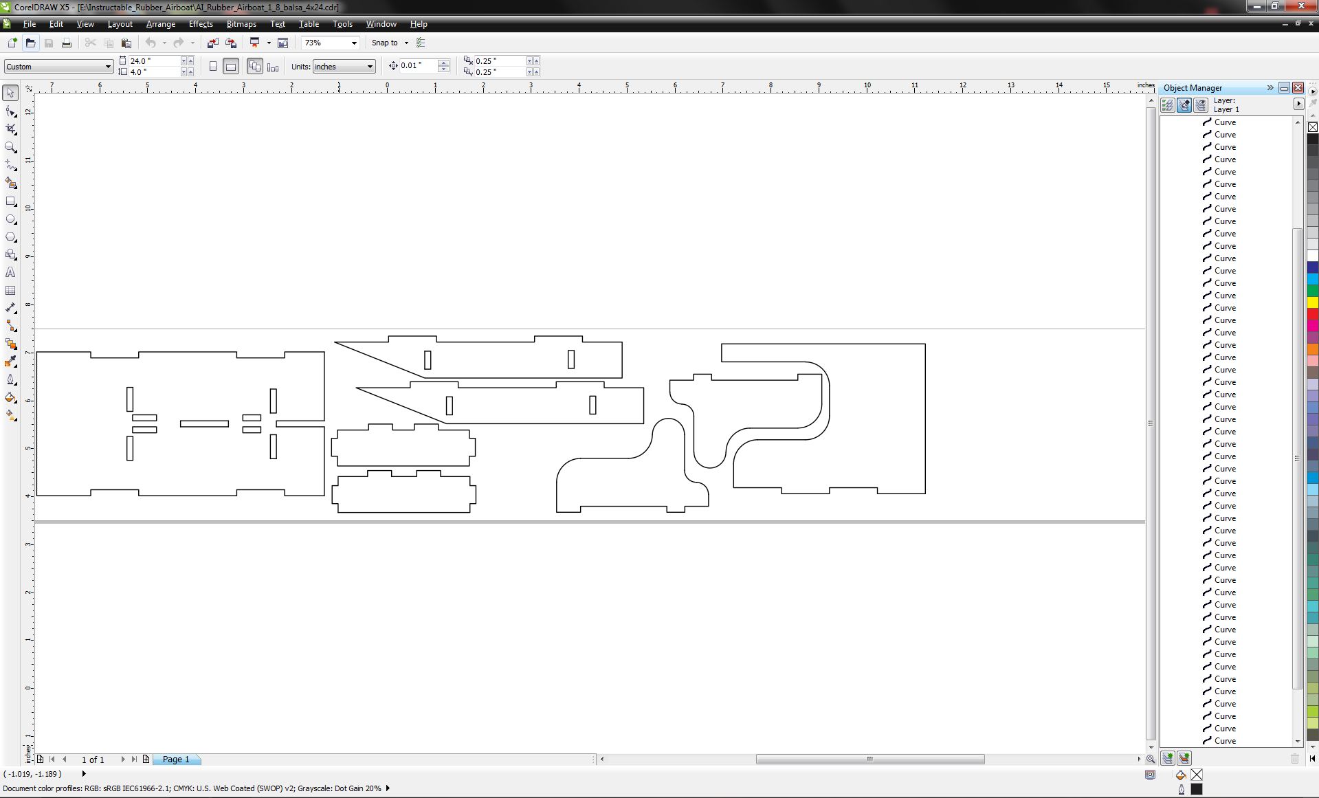The width and height of the screenshot is (1319, 798).
Task: Pick the red color swatch
Action: pyautogui.click(x=1313, y=313)
